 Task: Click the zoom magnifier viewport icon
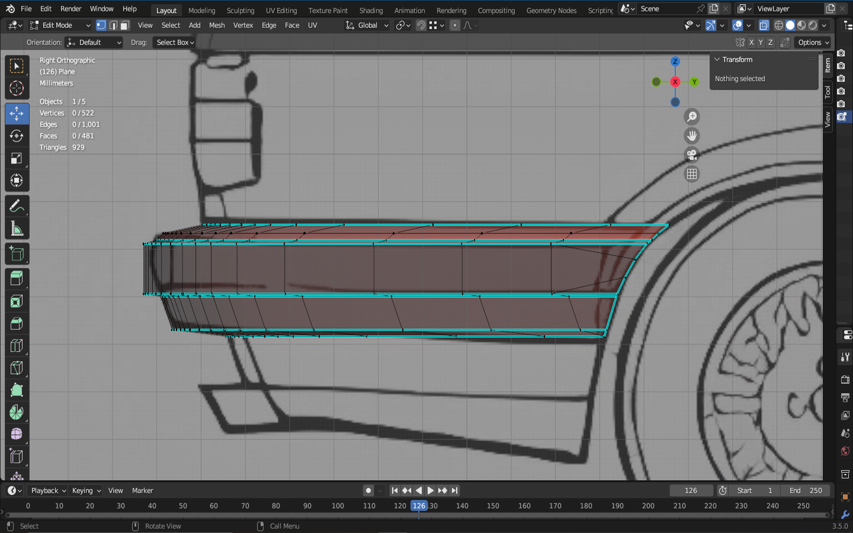[x=691, y=117]
